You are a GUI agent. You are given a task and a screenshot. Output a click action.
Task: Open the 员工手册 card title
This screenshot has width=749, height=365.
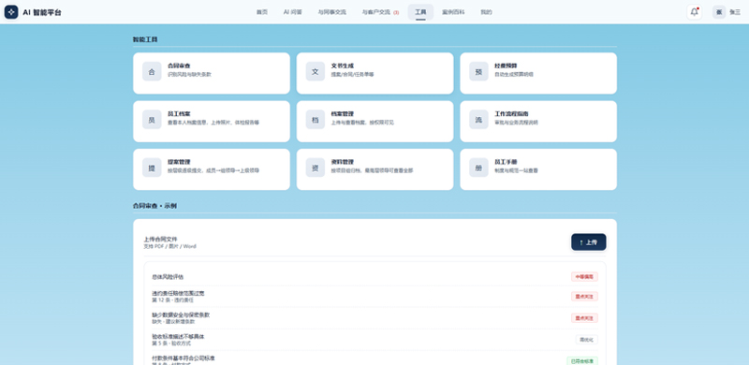[x=506, y=162]
